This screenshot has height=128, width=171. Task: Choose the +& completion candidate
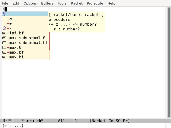[25, 19]
